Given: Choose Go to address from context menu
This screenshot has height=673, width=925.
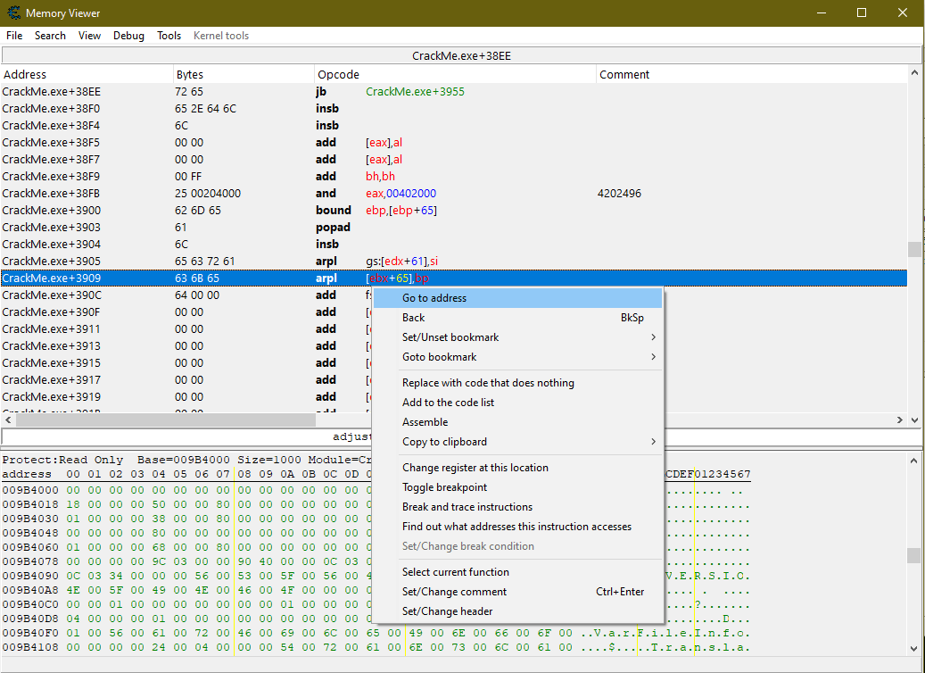Looking at the screenshot, I should [x=517, y=298].
